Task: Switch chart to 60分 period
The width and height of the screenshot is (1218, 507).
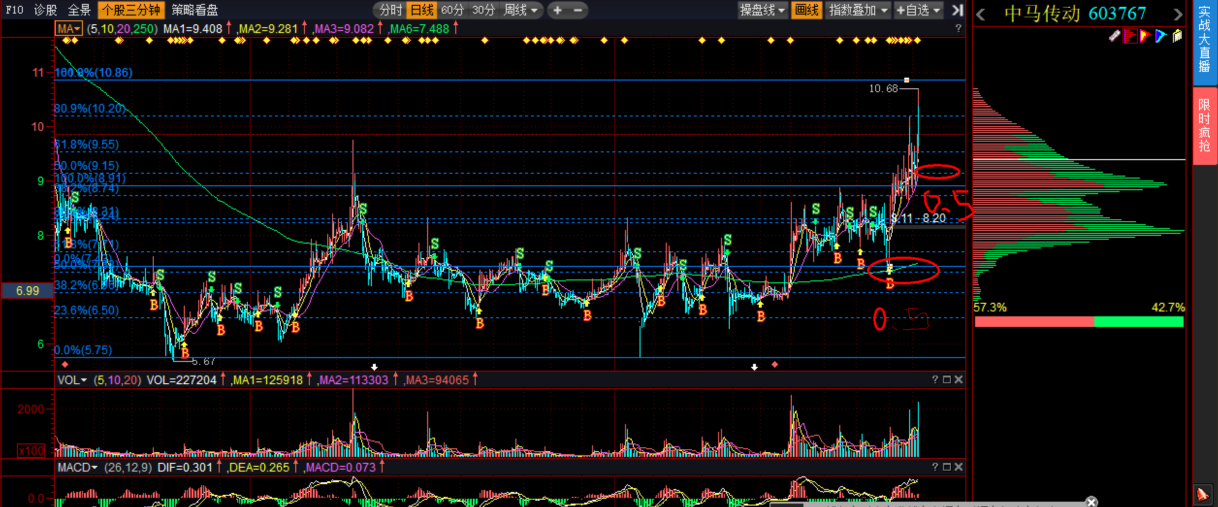Action: (x=453, y=10)
